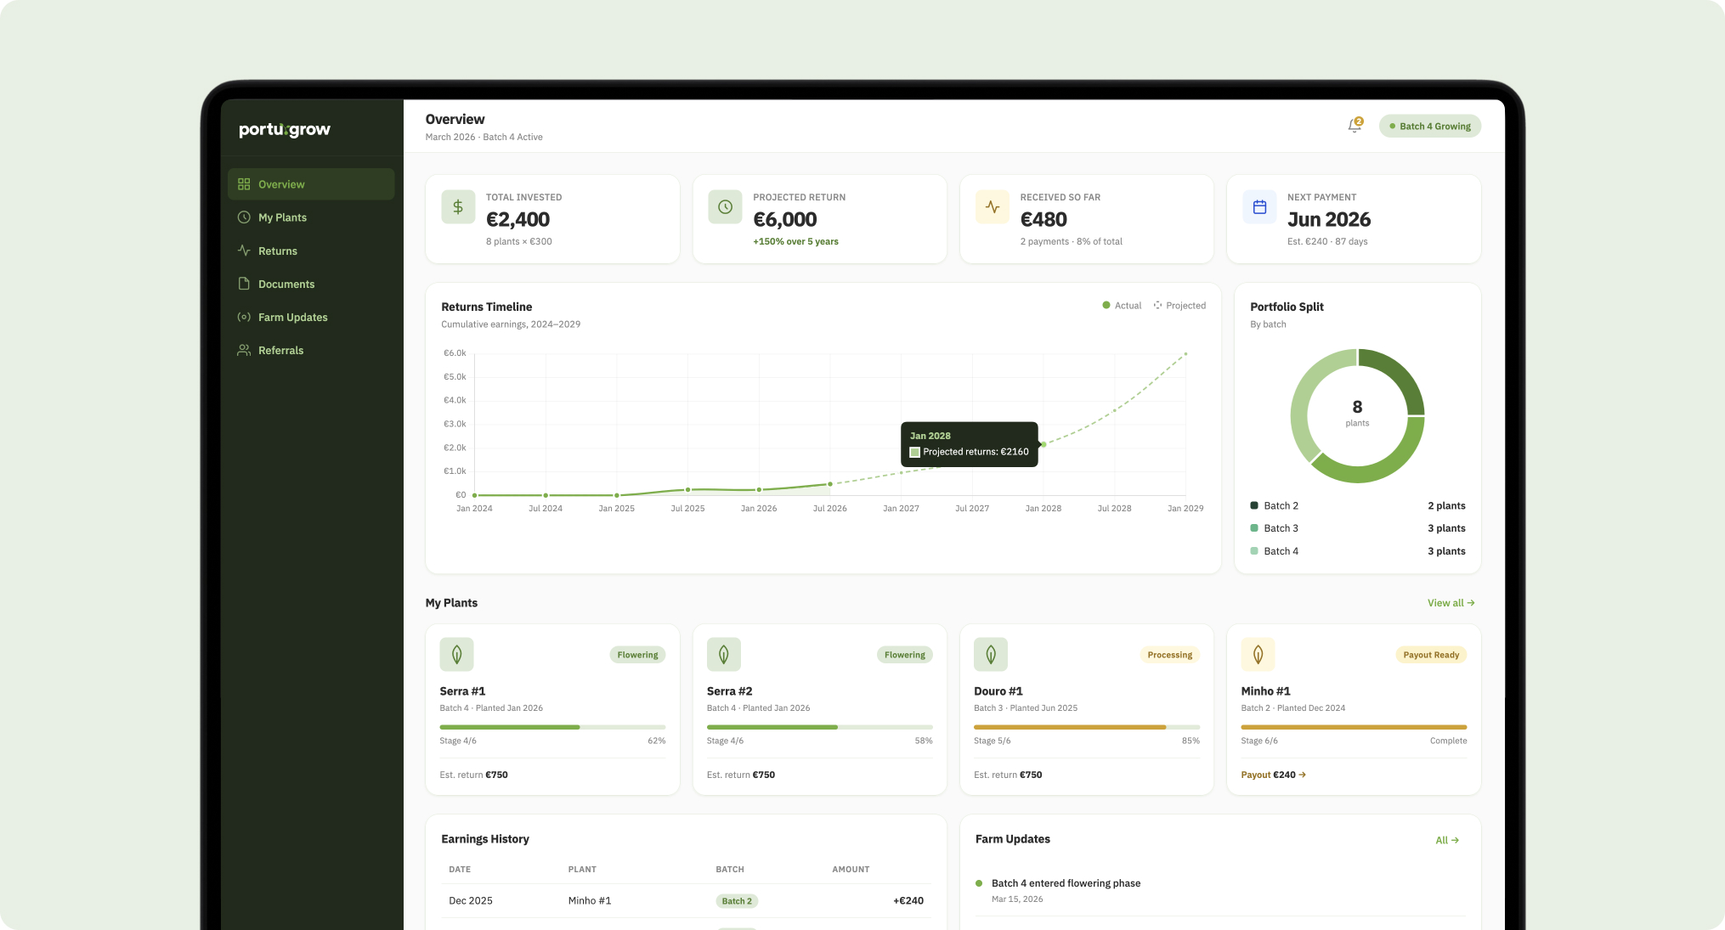Switch to the Returns section in sidebar
This screenshot has height=930, width=1725.
(x=276, y=251)
